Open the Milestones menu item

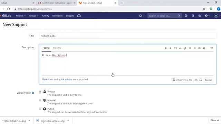point(57,16)
